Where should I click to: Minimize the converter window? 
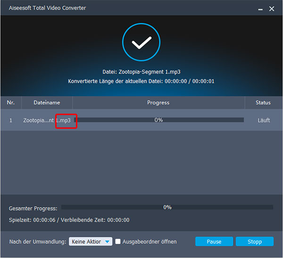[260, 9]
